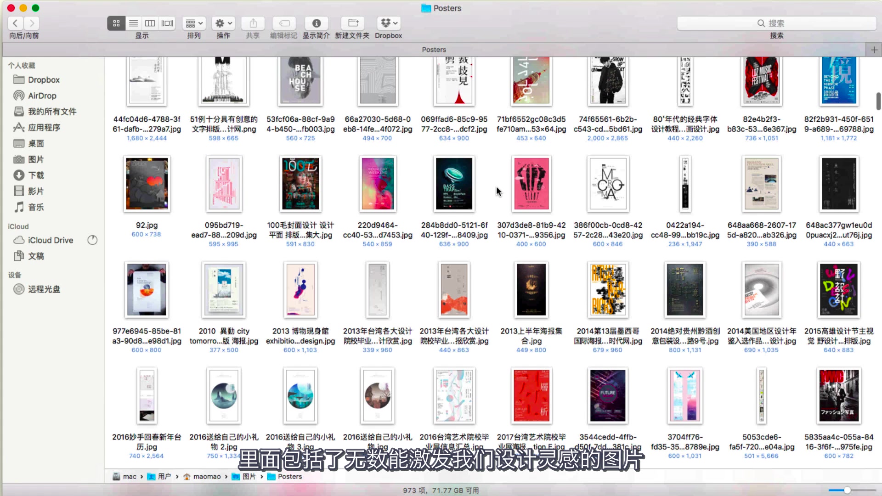
Task: Click the 2014美国地区设计年鉴 file name
Action: (762, 336)
